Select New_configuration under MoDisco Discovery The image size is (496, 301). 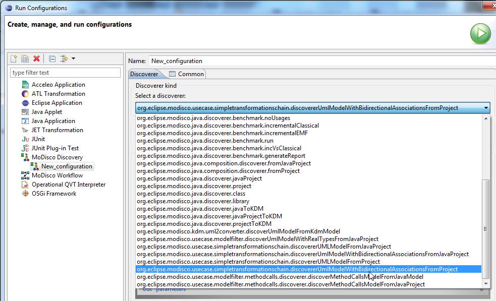[x=67, y=166]
